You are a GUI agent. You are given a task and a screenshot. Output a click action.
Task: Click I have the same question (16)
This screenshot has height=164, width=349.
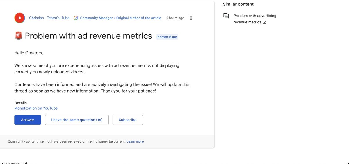77,120
